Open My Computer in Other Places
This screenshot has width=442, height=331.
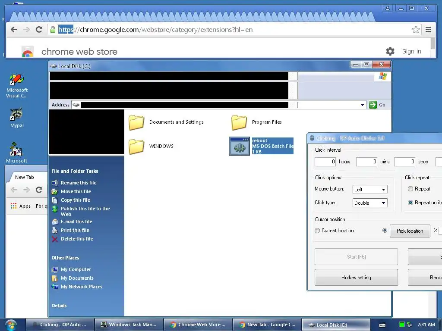coord(76,269)
